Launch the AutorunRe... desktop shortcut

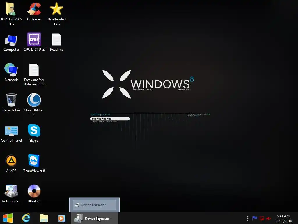click(x=11, y=194)
